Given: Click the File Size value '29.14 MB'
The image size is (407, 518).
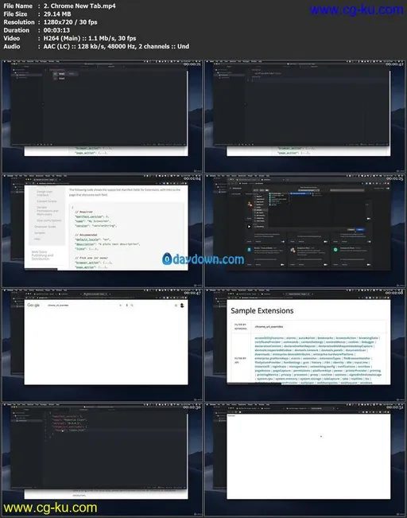Looking at the screenshot, I should point(57,14).
